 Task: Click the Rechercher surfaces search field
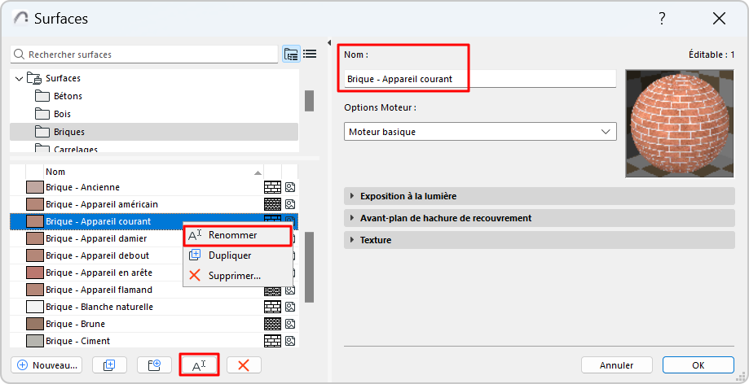[x=147, y=55]
